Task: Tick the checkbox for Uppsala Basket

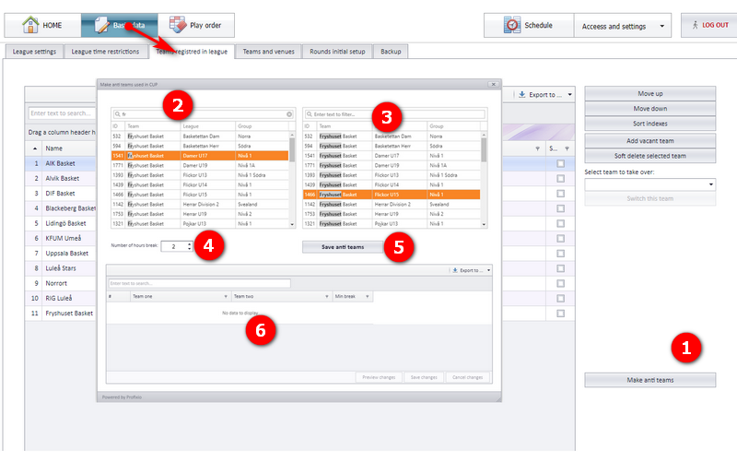Action: click(x=560, y=254)
